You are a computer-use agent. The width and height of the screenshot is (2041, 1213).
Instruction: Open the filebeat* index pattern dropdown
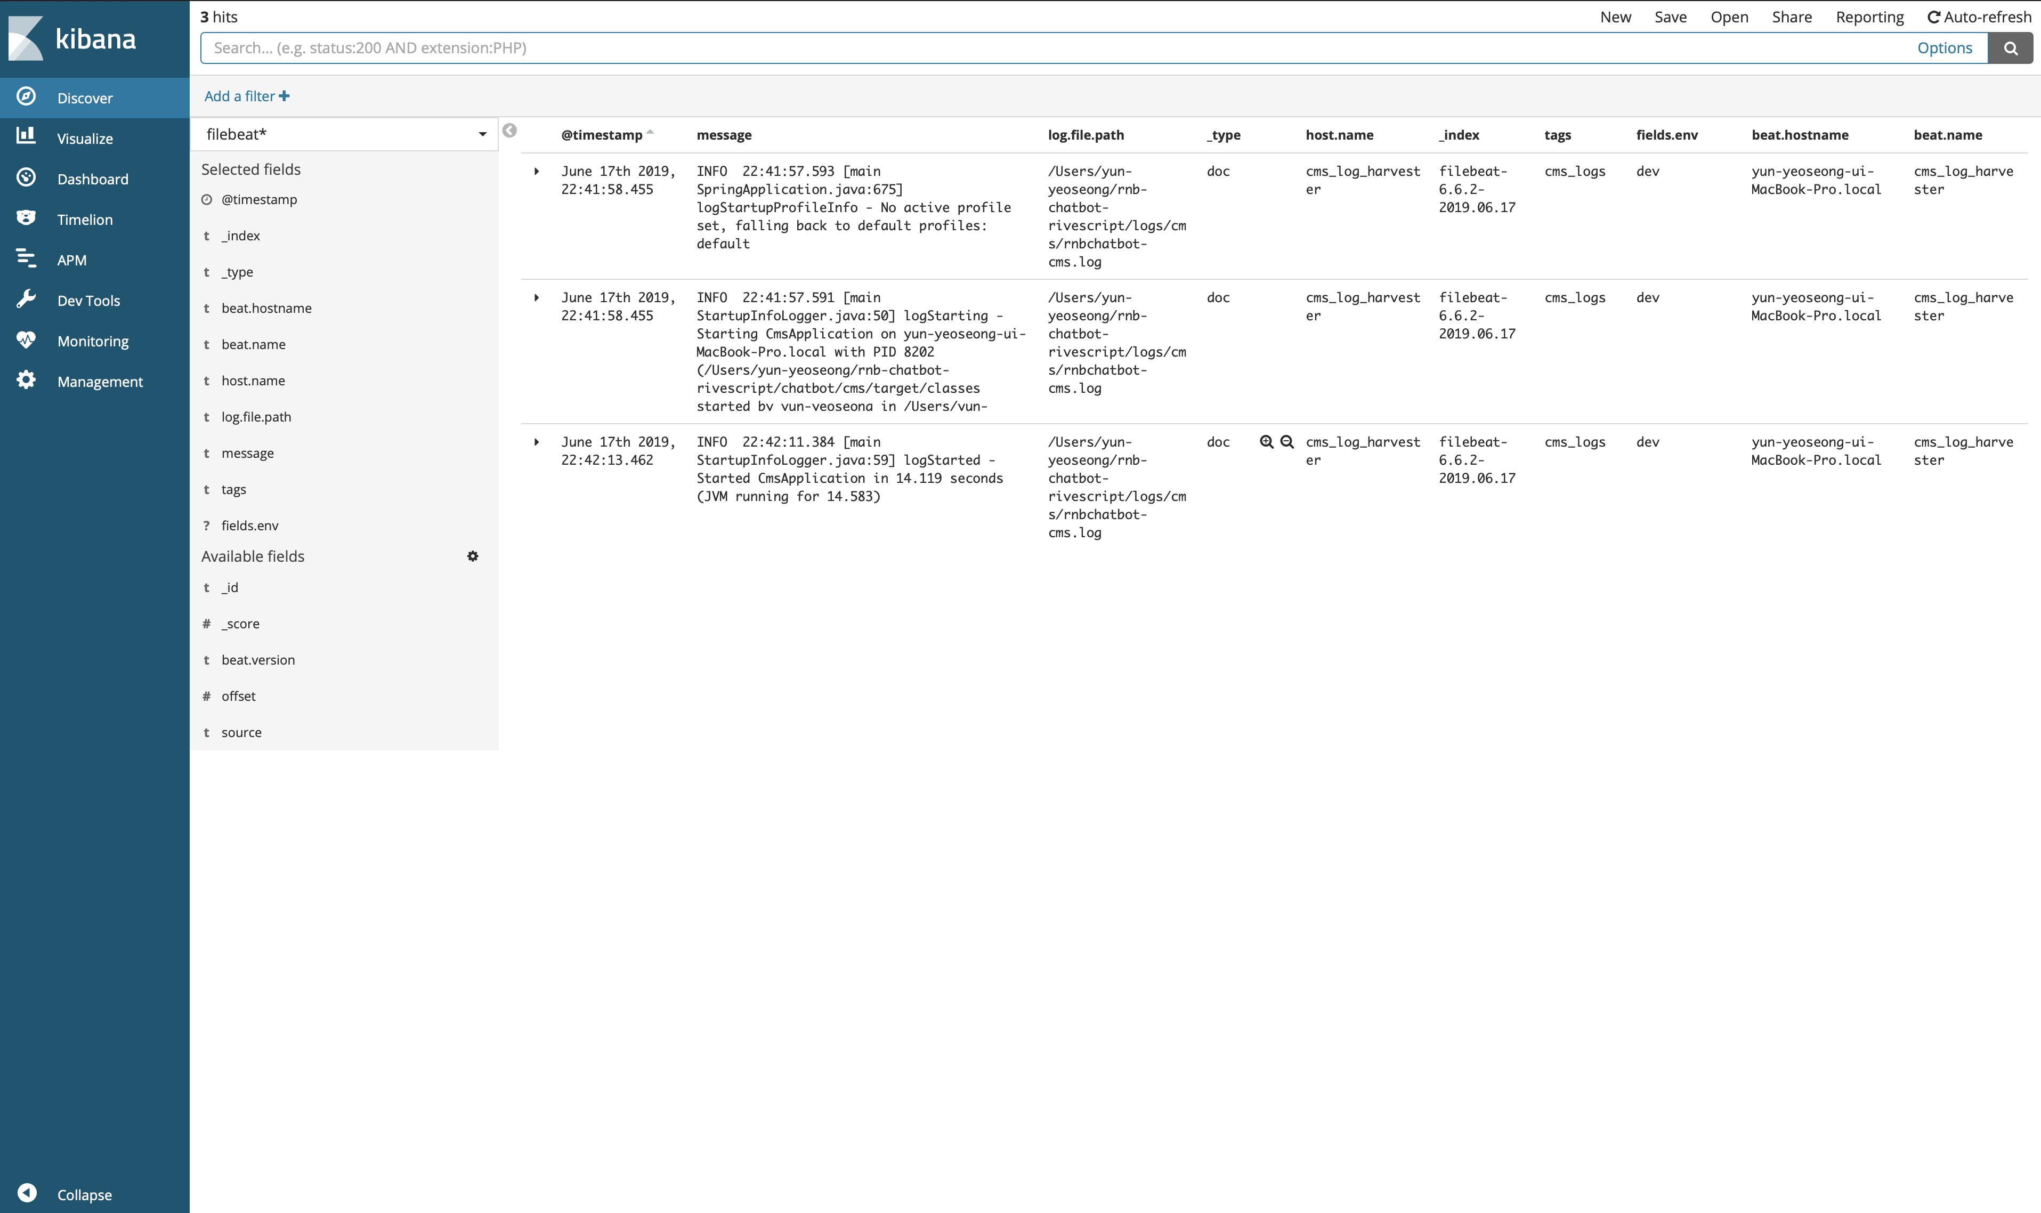point(343,134)
